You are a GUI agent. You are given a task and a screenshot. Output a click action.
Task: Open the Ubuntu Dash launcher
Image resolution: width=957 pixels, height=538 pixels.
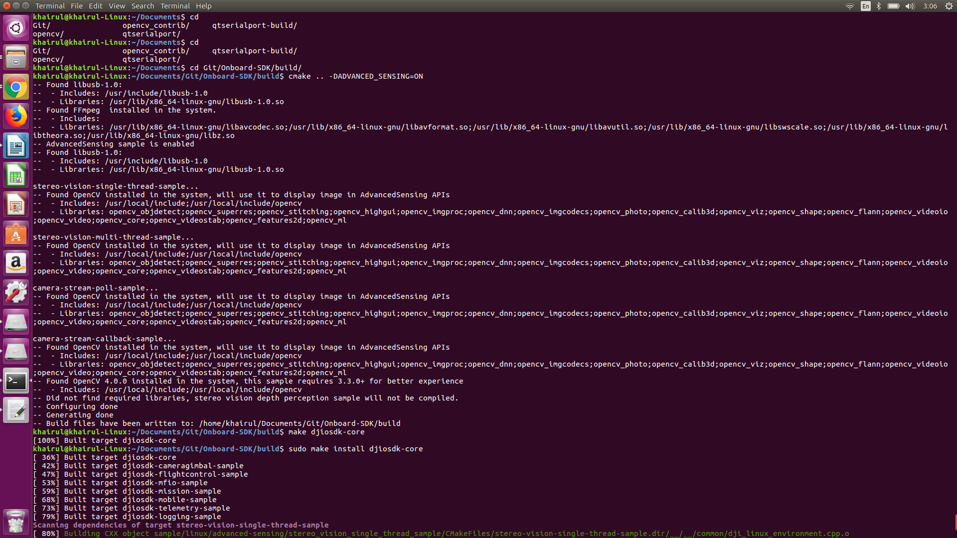[16, 28]
